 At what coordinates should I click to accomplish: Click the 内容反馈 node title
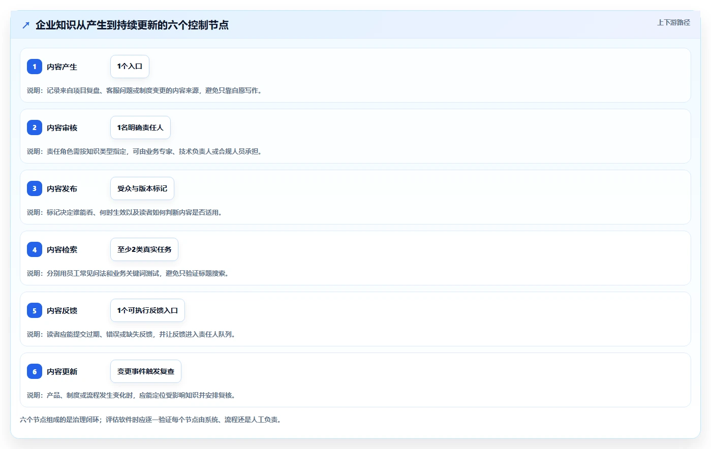coord(62,310)
